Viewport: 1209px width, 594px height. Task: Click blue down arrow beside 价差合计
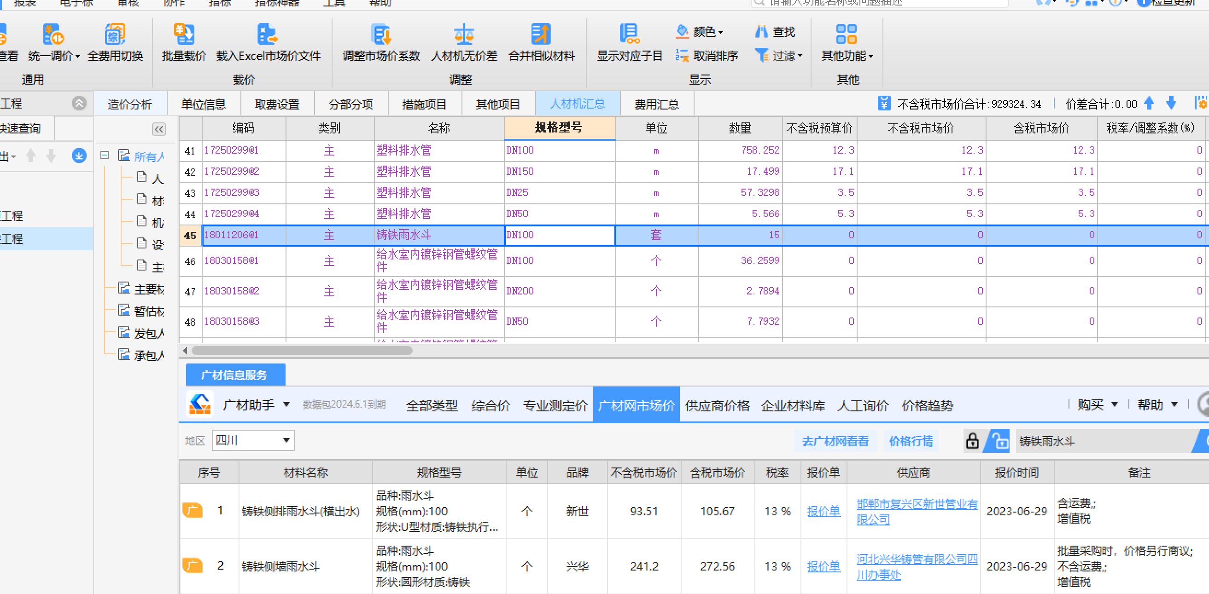[x=1171, y=103]
